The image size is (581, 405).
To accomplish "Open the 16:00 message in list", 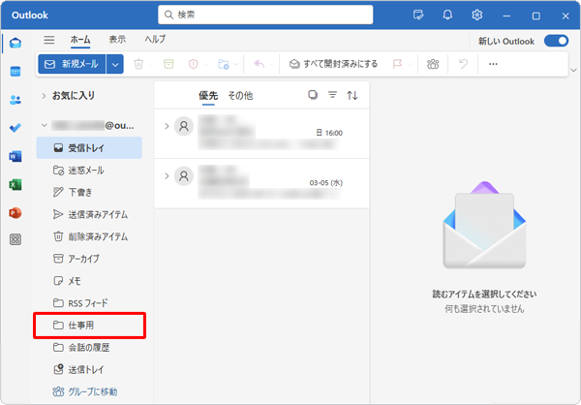I will pyautogui.click(x=261, y=134).
